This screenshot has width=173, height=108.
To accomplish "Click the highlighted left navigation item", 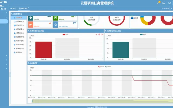I will click(x=4, y=21).
